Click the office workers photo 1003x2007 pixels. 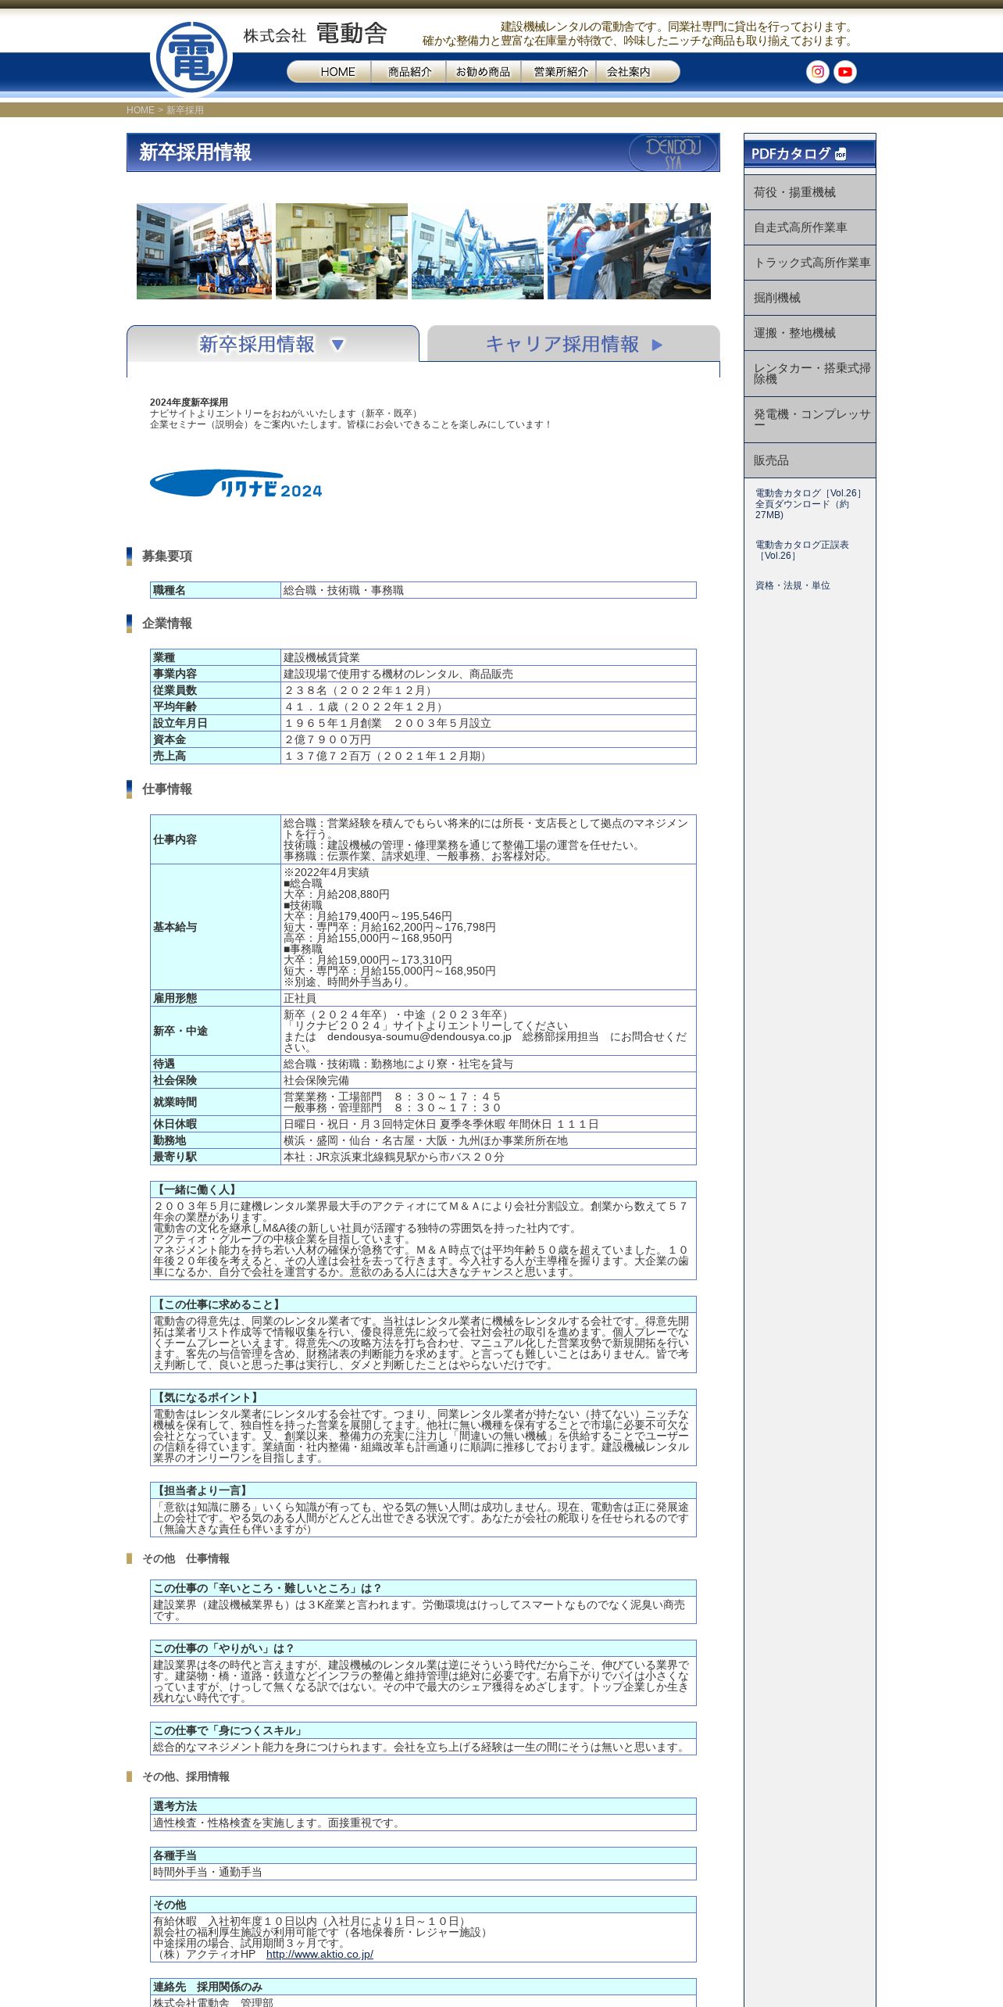tap(341, 252)
